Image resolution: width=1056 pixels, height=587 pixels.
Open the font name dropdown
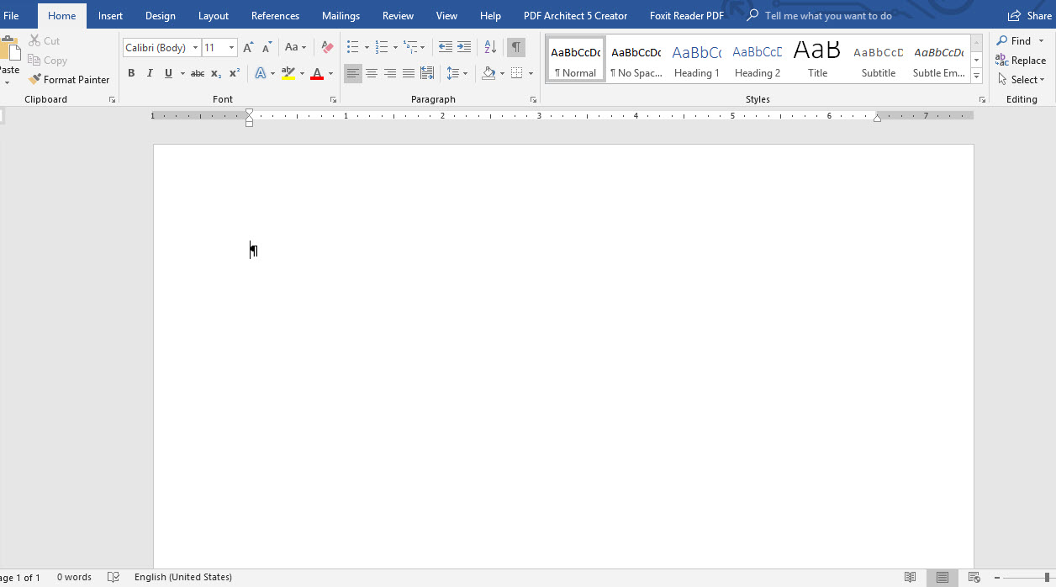195,48
